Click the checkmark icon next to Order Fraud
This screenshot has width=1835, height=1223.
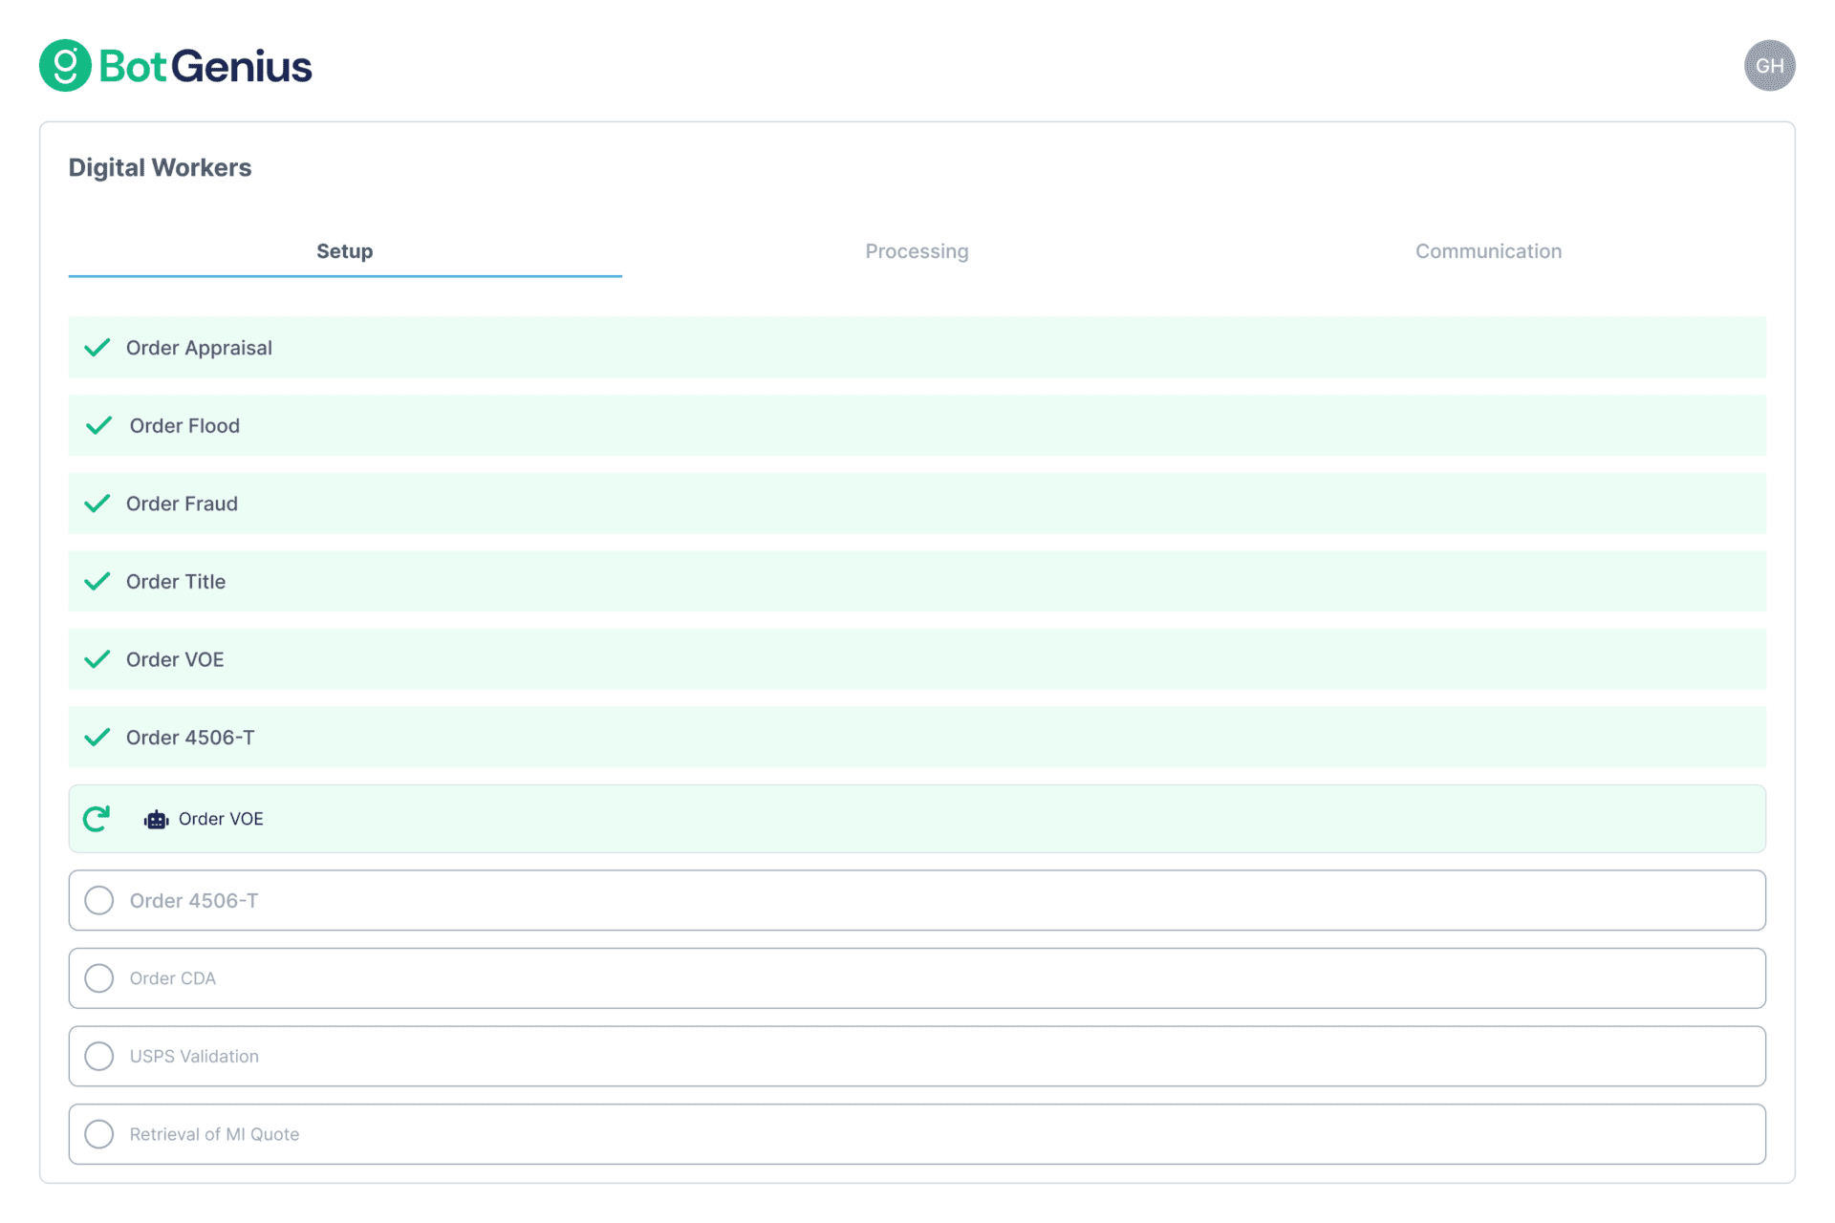coord(97,504)
